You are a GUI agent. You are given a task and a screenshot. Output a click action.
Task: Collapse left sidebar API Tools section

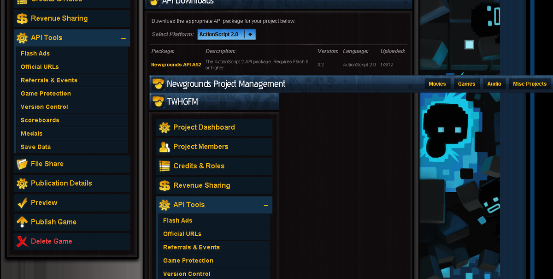tap(124, 38)
